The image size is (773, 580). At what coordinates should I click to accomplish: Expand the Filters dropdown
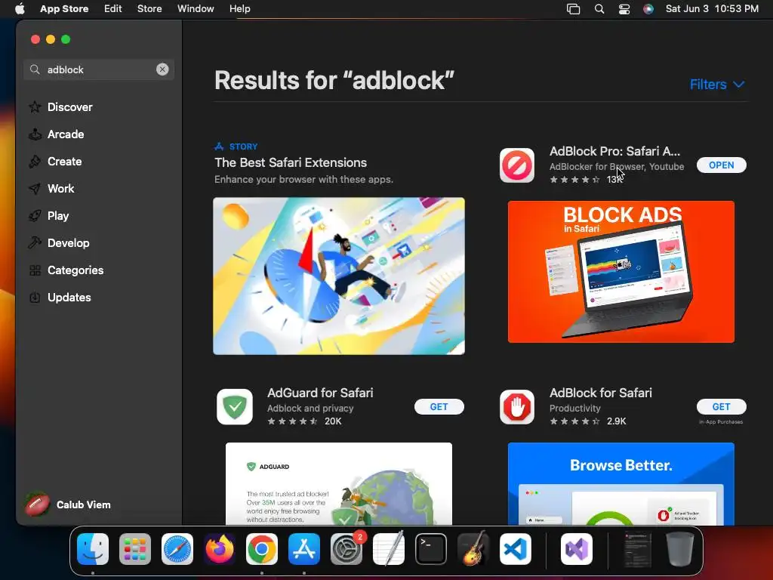click(717, 85)
